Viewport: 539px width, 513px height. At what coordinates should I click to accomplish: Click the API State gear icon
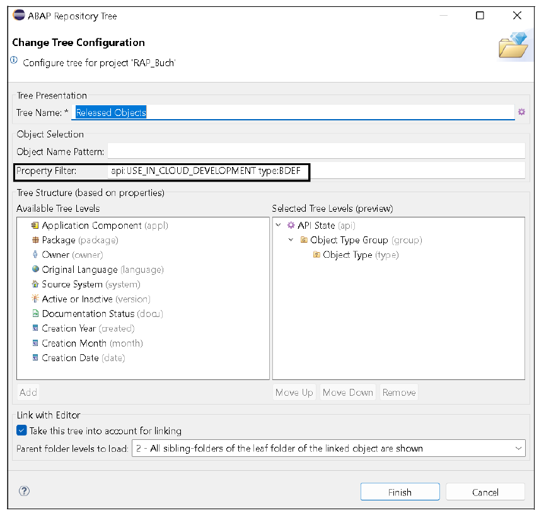(x=291, y=224)
